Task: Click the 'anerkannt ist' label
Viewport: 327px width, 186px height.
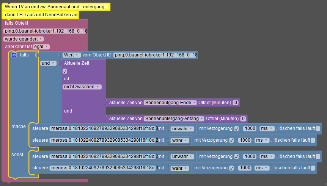Action: coord(18,47)
